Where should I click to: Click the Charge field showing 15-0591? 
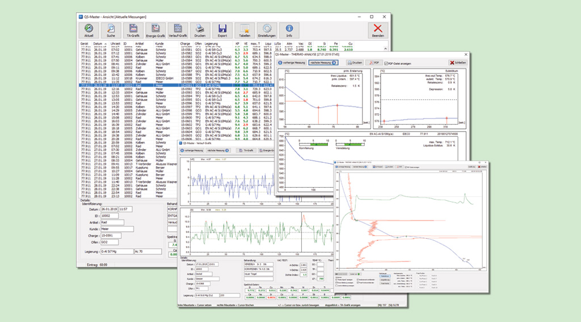(x=111, y=236)
